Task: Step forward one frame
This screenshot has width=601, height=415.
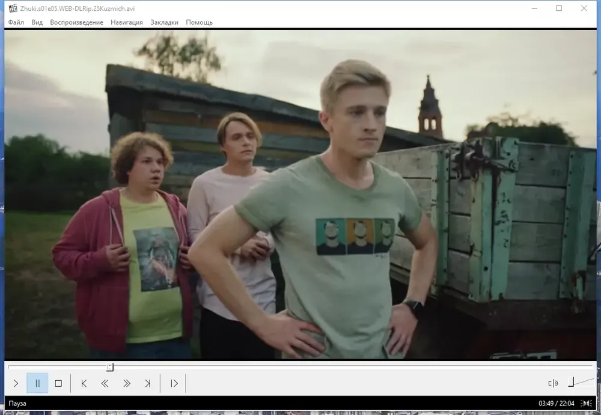Action: pyautogui.click(x=174, y=383)
